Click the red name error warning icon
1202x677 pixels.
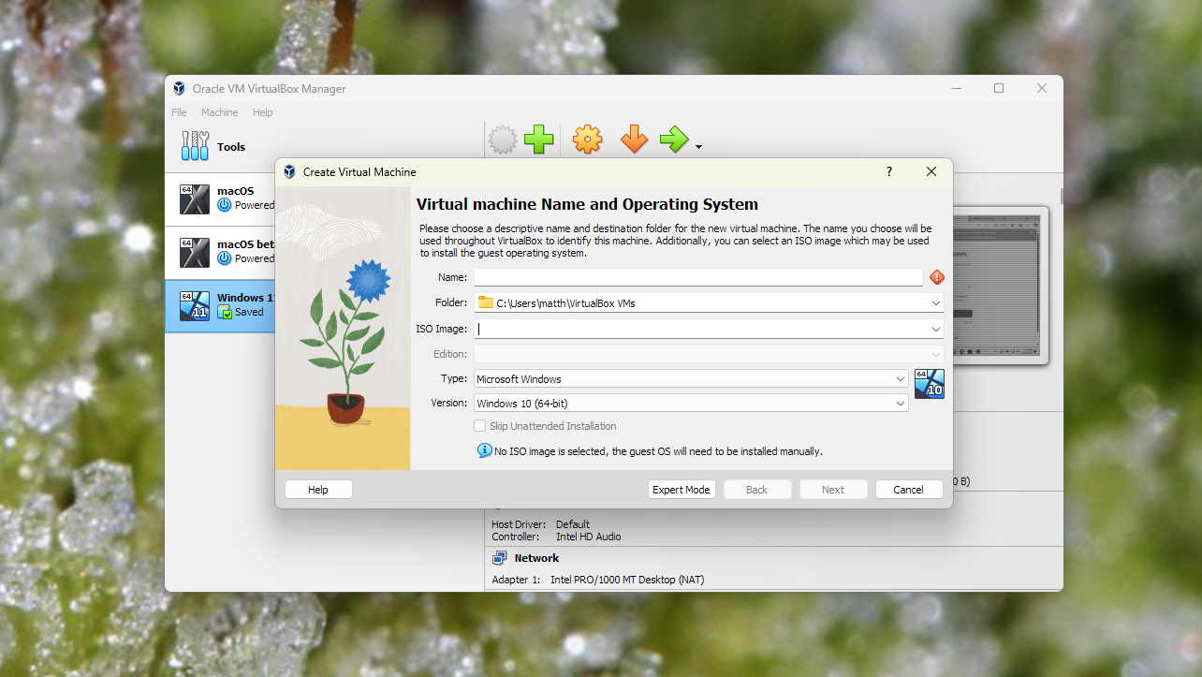coord(937,277)
